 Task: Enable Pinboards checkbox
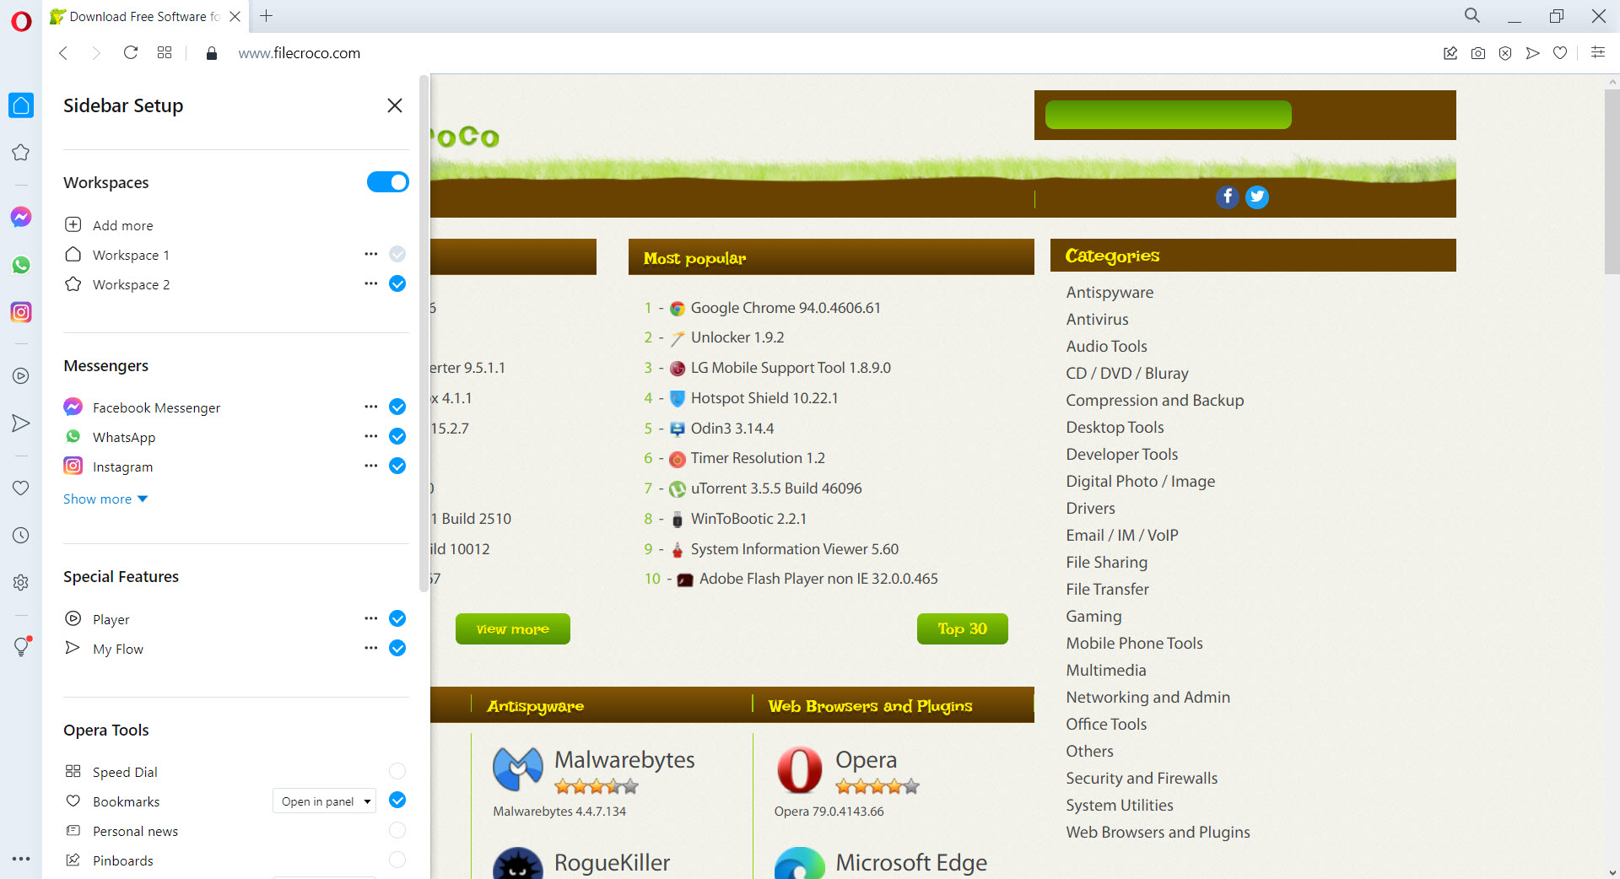(397, 860)
